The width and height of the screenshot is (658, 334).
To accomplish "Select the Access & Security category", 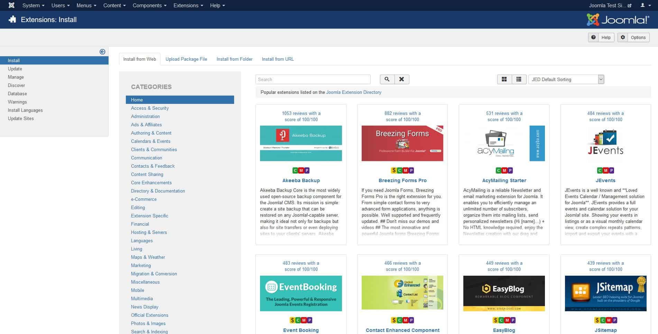I will [x=150, y=108].
